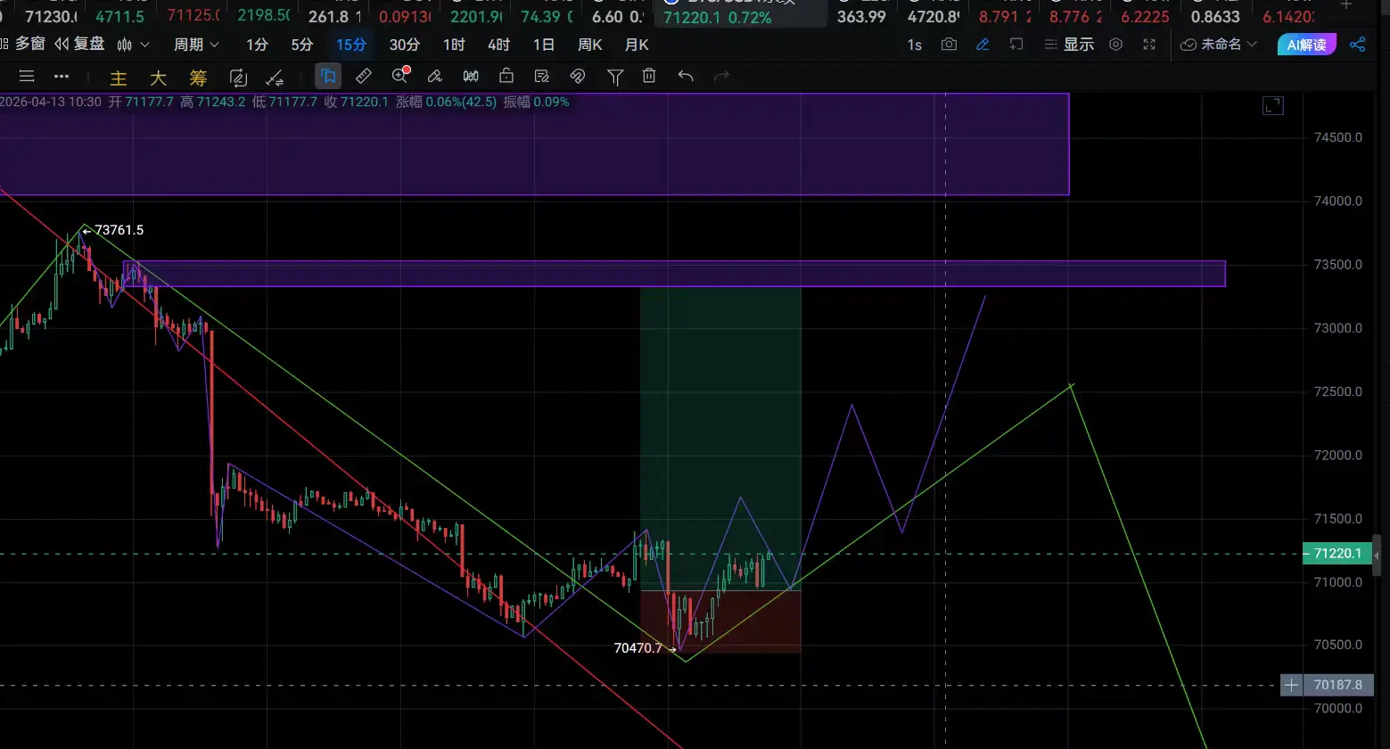1390x749 pixels.
Task: Toggle the 主 indicator button
Action: [118, 78]
